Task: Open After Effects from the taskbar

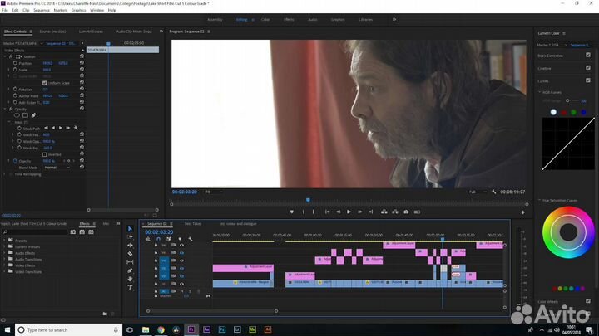Action: [206, 329]
